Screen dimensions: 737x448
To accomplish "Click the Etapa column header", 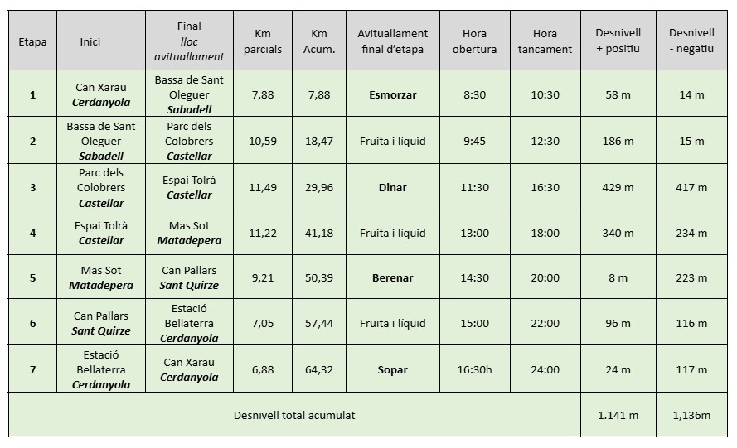I will coord(32,41).
